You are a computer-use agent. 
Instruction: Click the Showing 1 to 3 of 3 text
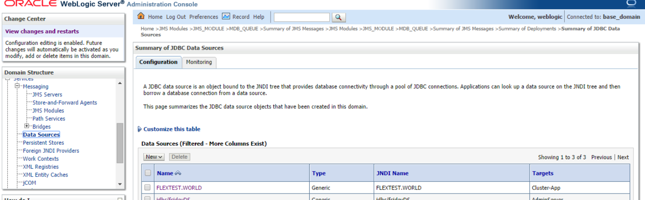tap(562, 157)
